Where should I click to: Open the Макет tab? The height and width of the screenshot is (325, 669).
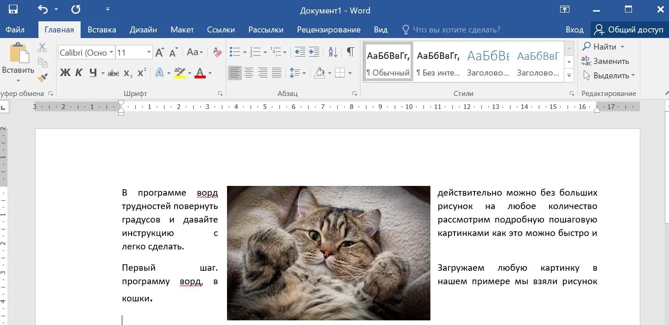tap(182, 30)
